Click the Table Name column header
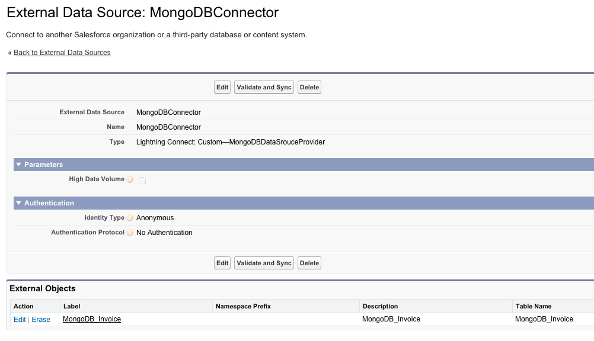 (553, 306)
